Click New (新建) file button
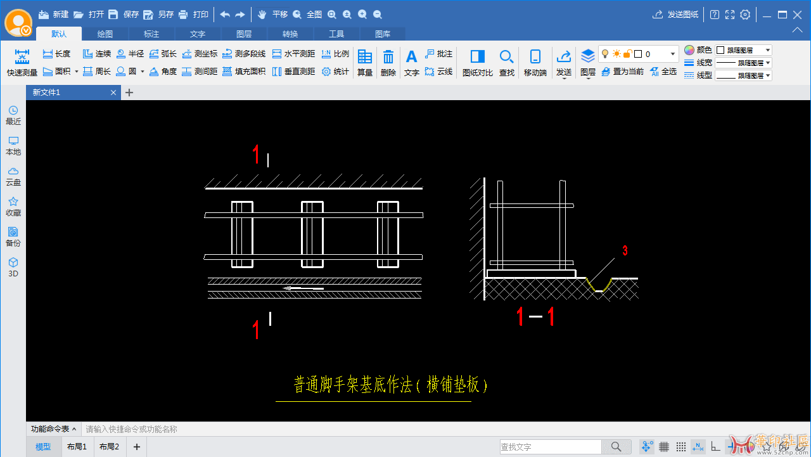 pos(53,14)
